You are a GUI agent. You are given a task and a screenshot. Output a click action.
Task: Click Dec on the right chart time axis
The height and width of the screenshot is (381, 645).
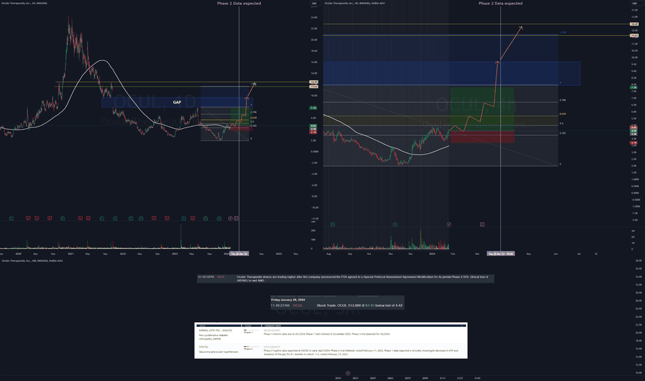click(410, 254)
